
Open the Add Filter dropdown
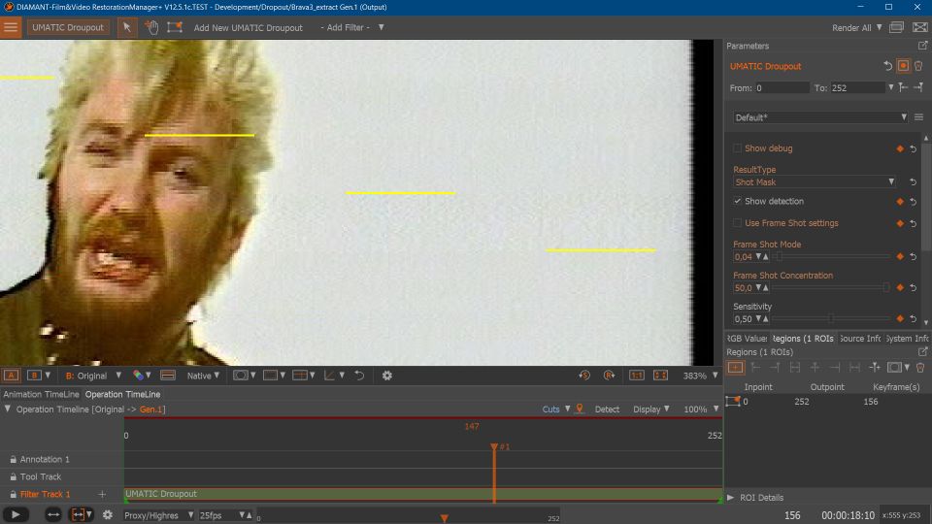coord(352,27)
